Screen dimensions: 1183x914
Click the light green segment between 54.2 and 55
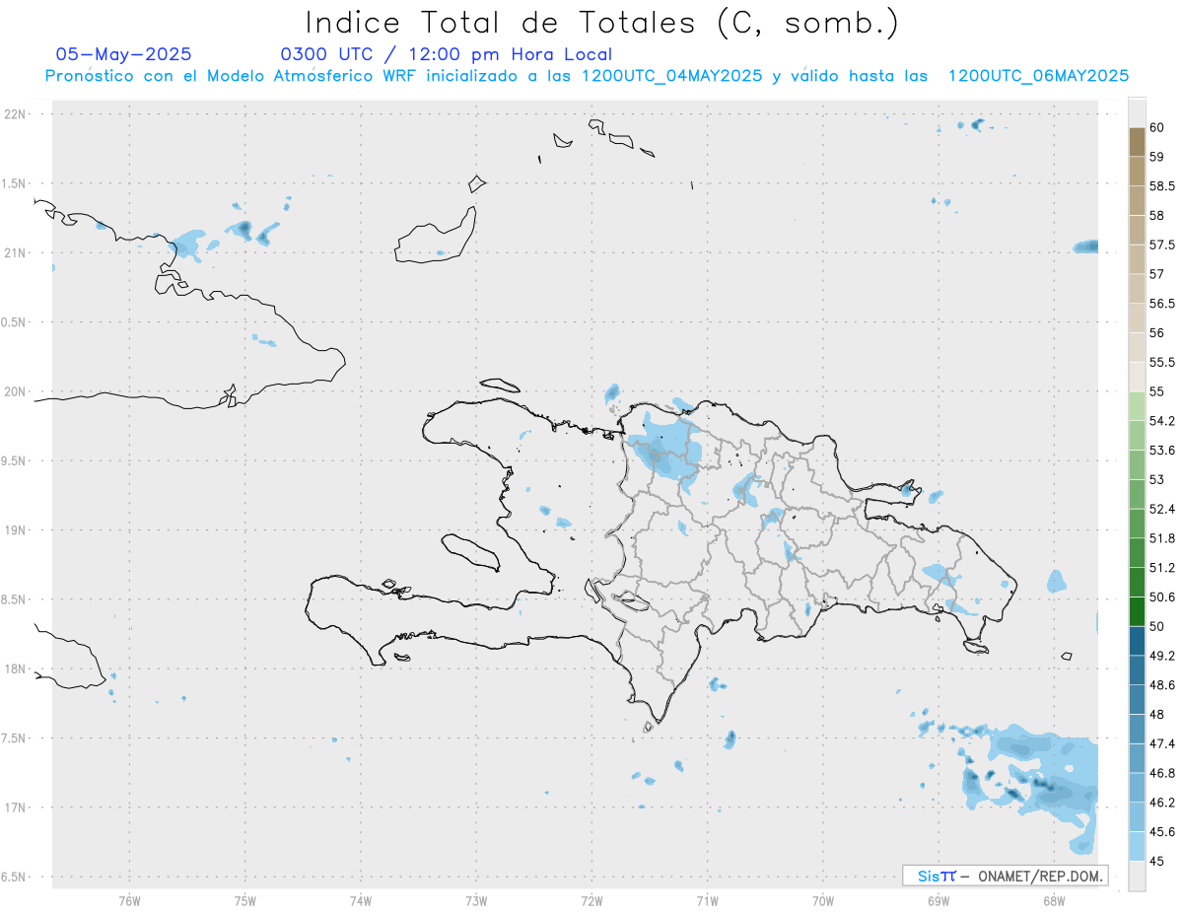click(1137, 406)
